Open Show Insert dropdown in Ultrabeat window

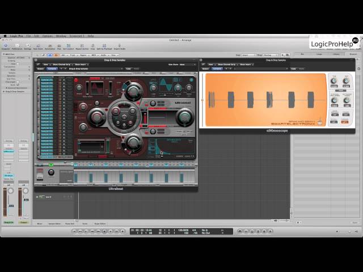pos(82,65)
